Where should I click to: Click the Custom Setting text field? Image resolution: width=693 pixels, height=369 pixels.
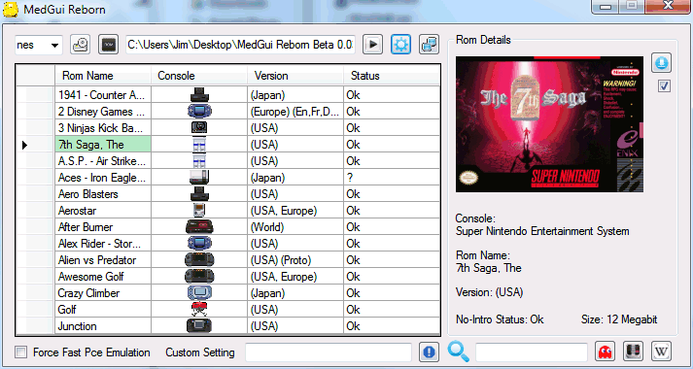click(x=329, y=352)
